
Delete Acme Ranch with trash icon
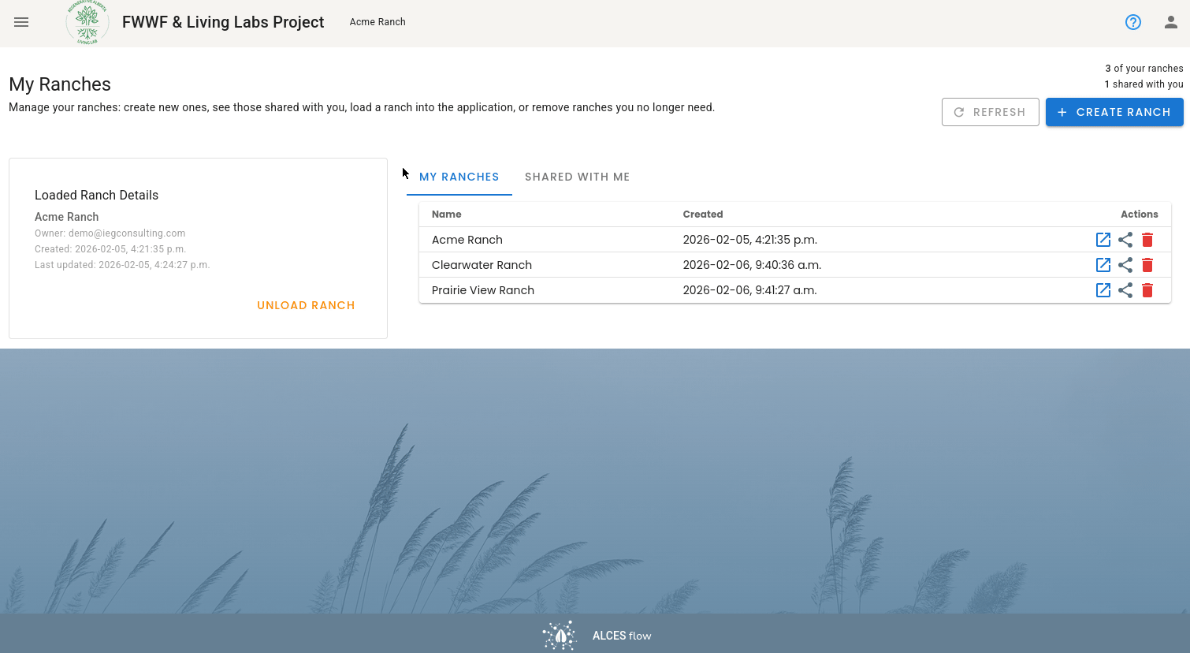(x=1147, y=240)
